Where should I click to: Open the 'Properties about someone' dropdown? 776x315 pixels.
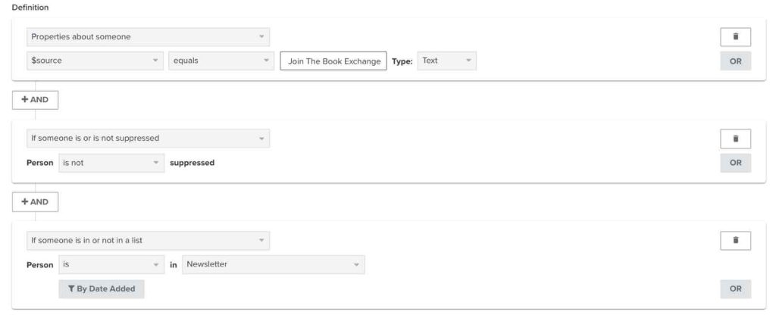tap(148, 37)
